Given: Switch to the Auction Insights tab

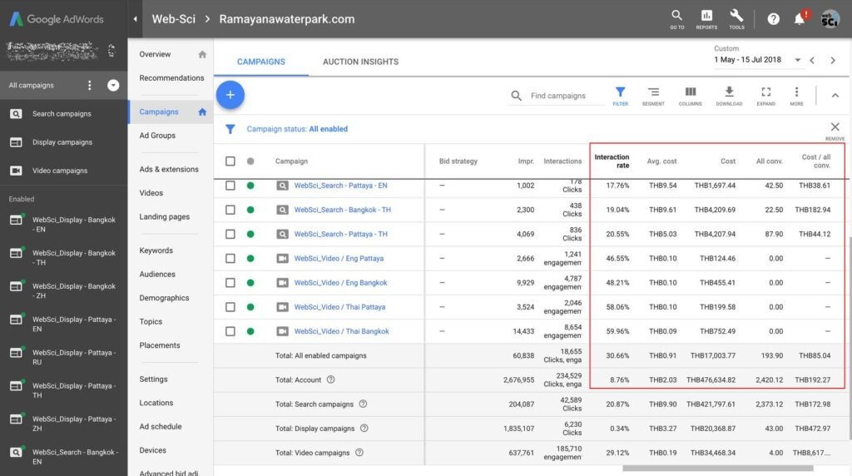Looking at the screenshot, I should (360, 62).
